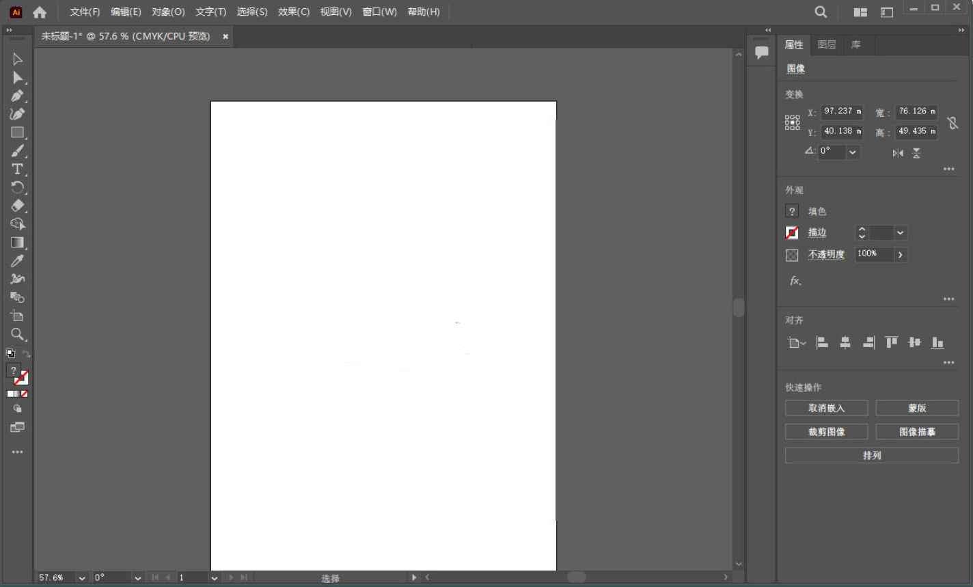Toggle constrain width and height proportions
Screen dimensions: 973x587
[x=953, y=123]
